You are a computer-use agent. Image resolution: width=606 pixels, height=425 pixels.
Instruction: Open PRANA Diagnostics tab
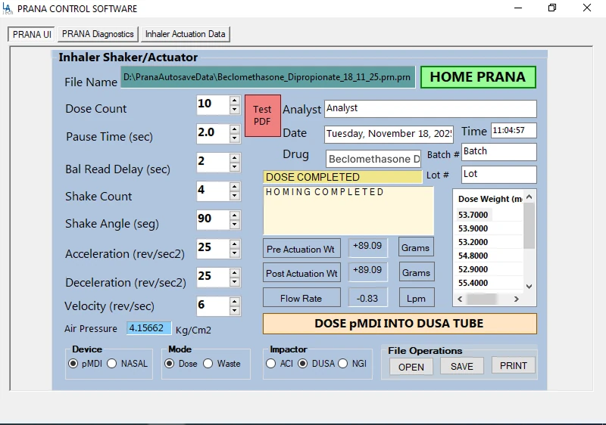(98, 34)
